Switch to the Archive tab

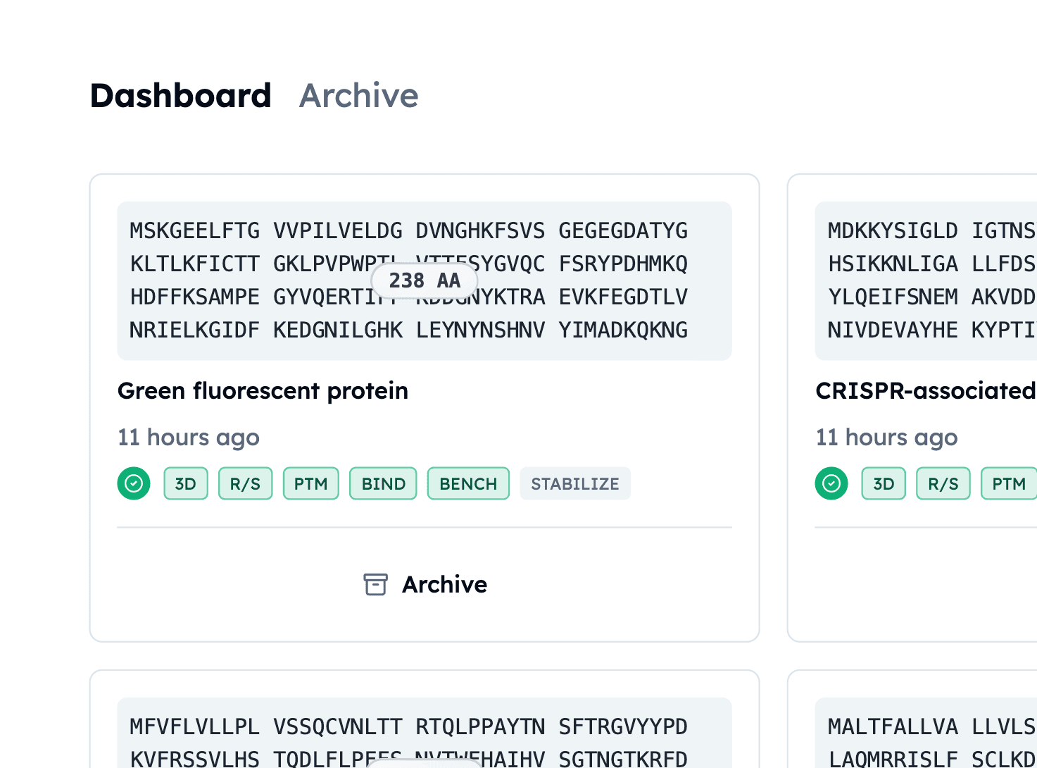tap(358, 95)
